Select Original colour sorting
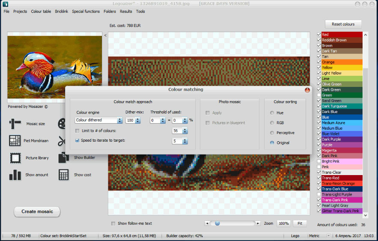The image size is (378, 241). click(x=272, y=143)
